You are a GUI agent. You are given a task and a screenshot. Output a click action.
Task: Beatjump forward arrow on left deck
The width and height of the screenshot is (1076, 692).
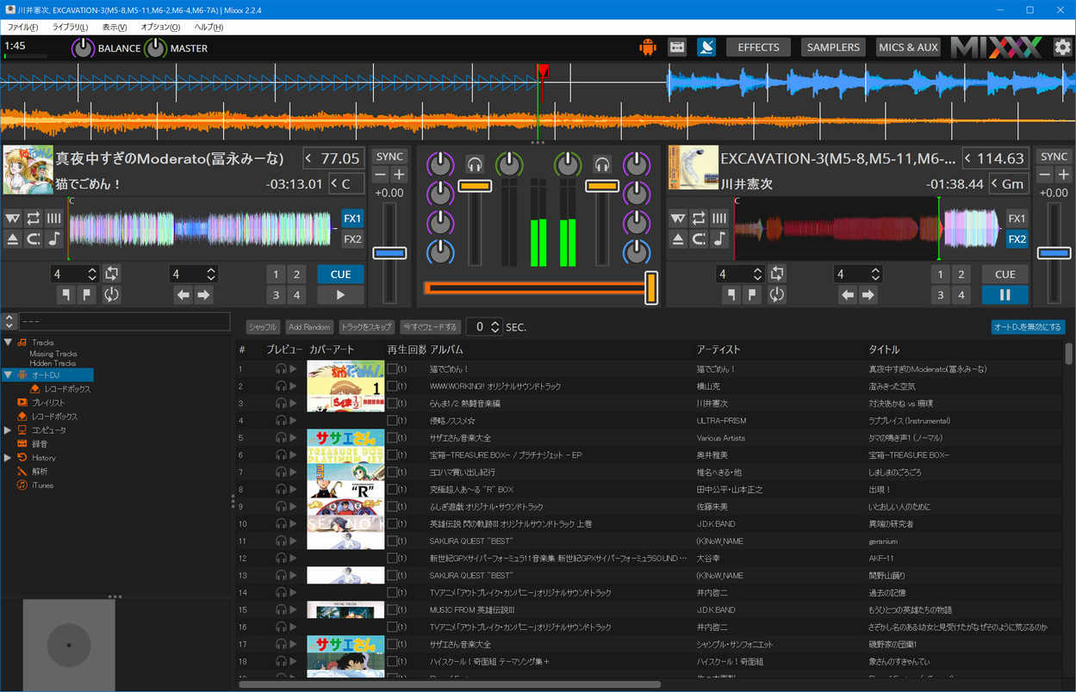coord(203,295)
